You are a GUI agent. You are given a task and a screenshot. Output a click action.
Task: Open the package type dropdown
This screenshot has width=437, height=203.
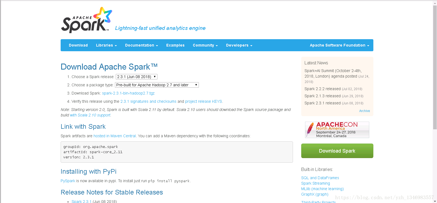157,85
